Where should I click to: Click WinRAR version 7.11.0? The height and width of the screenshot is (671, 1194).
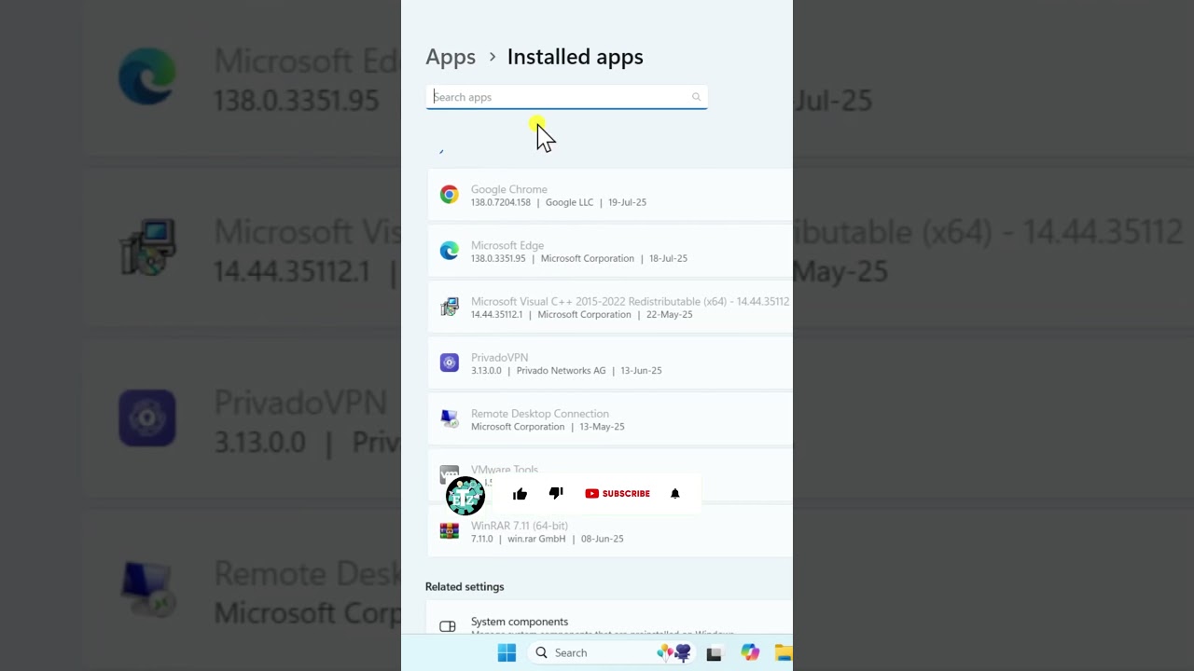[x=482, y=539]
